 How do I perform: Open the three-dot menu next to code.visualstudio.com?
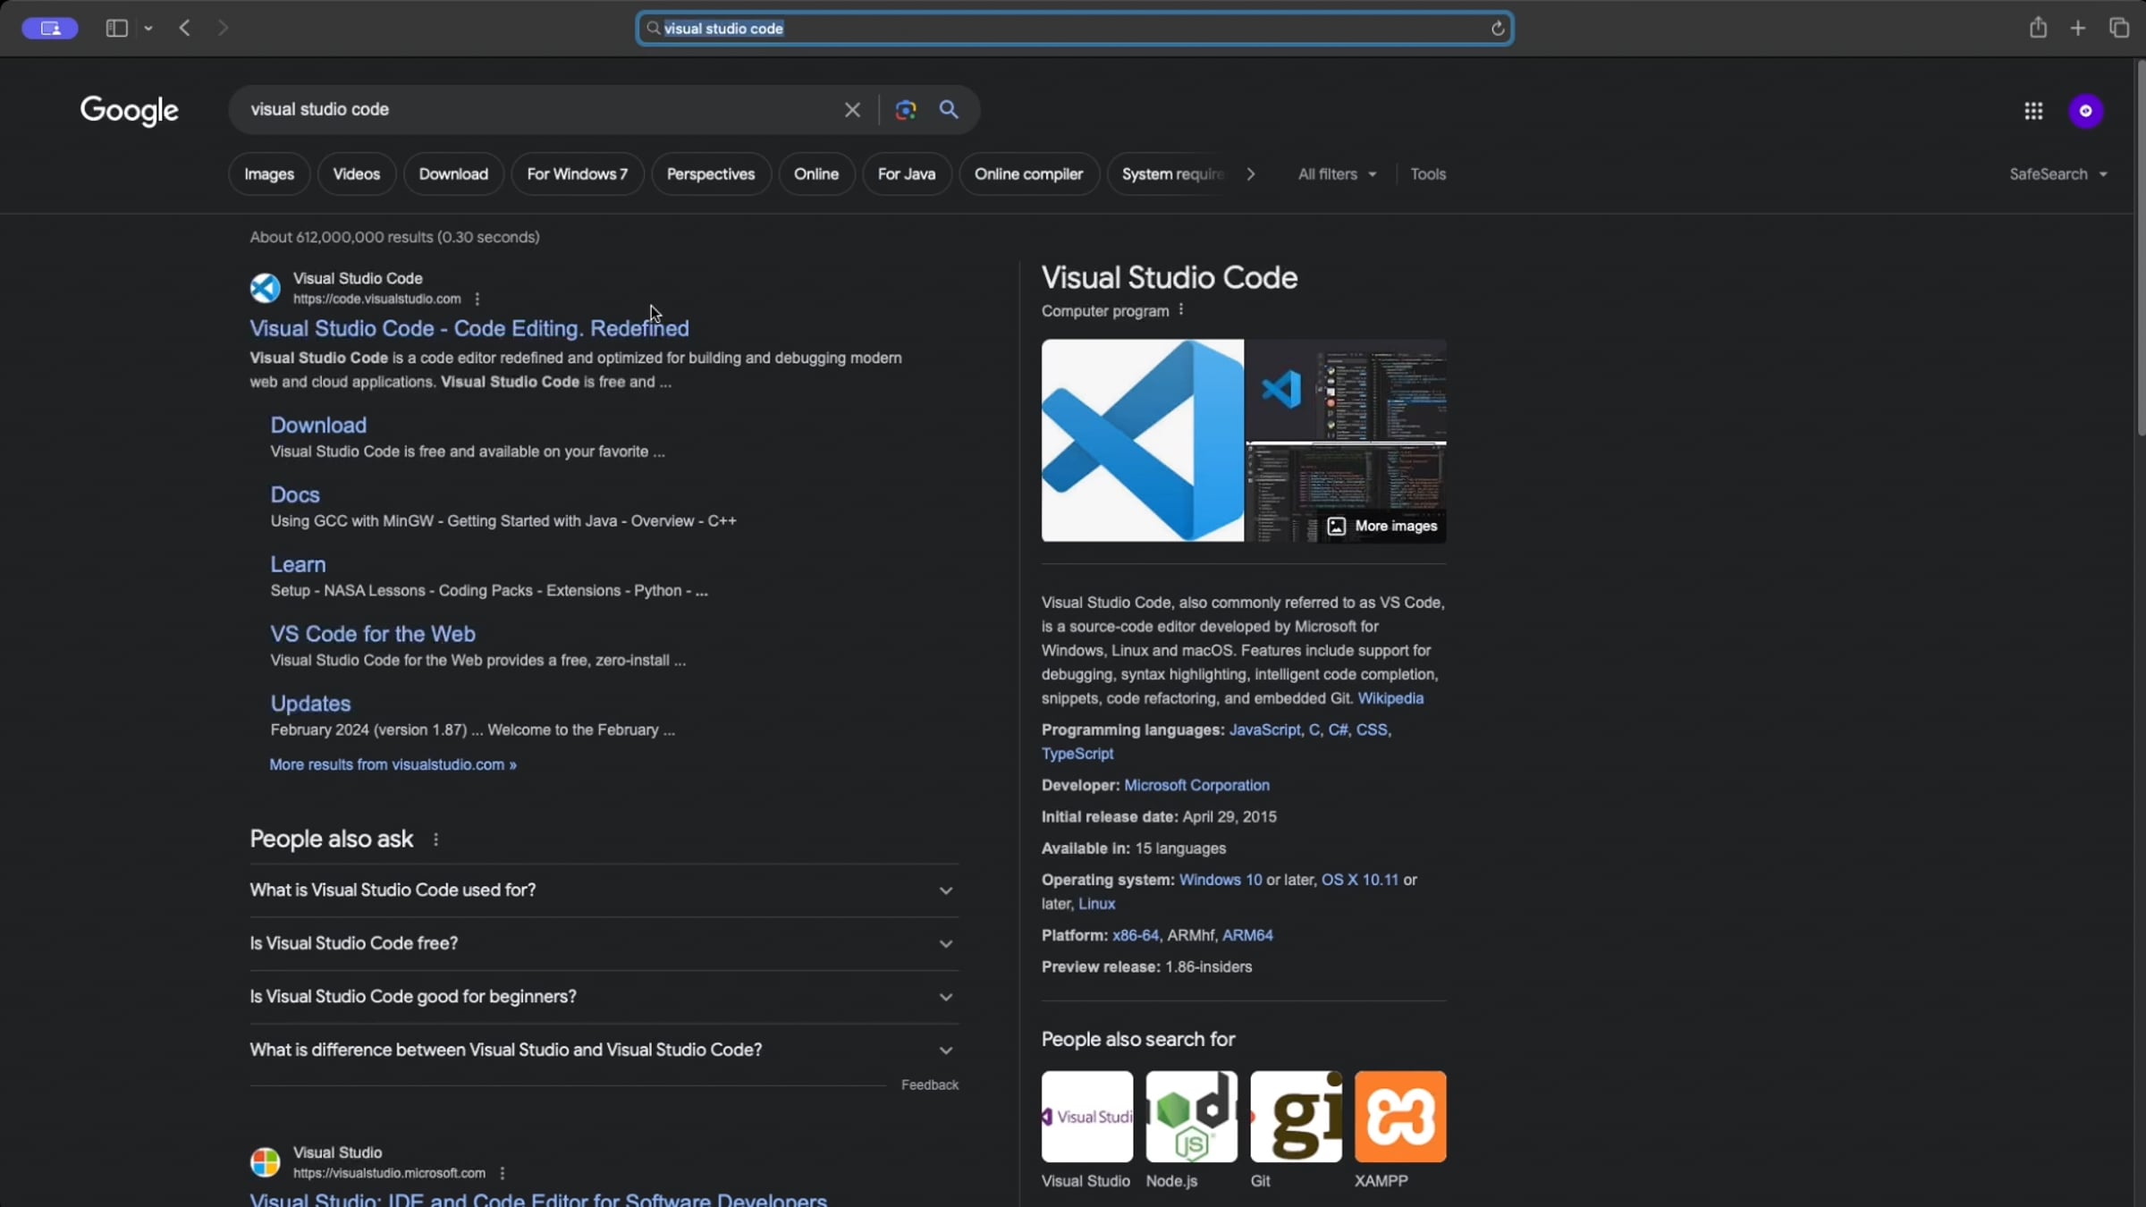point(477,299)
